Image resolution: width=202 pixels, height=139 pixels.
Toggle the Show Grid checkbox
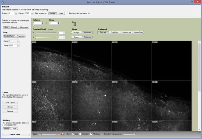73,134
